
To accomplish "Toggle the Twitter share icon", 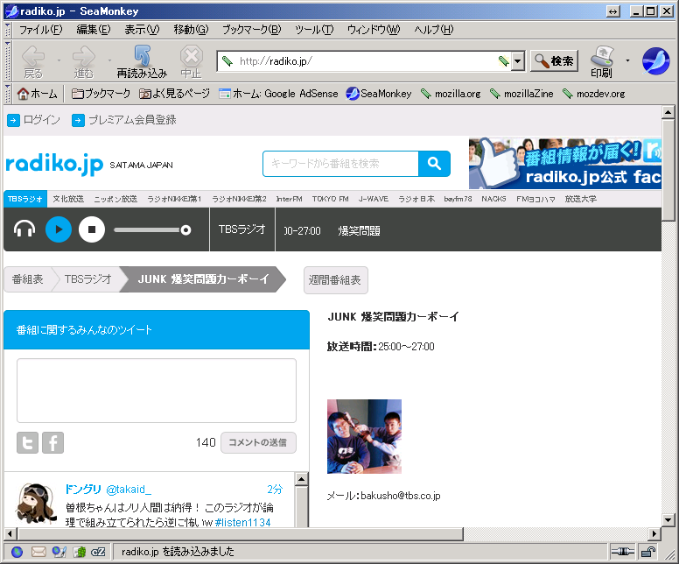I will (27, 442).
